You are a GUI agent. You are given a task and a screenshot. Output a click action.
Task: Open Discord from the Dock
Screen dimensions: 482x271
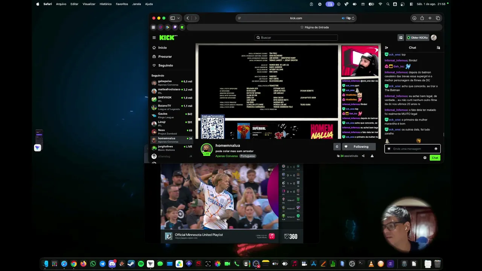[112, 264]
